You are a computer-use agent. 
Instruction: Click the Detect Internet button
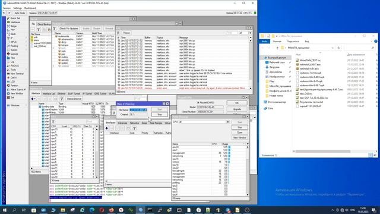coord(74,99)
